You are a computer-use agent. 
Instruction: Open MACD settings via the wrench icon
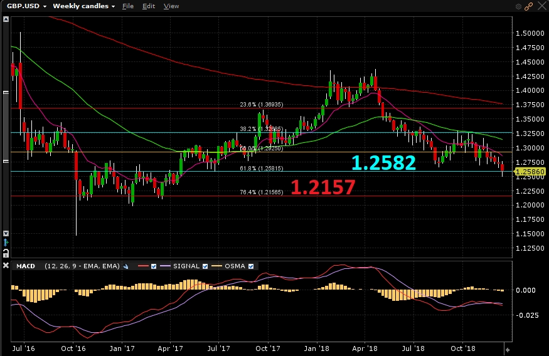click(126, 266)
